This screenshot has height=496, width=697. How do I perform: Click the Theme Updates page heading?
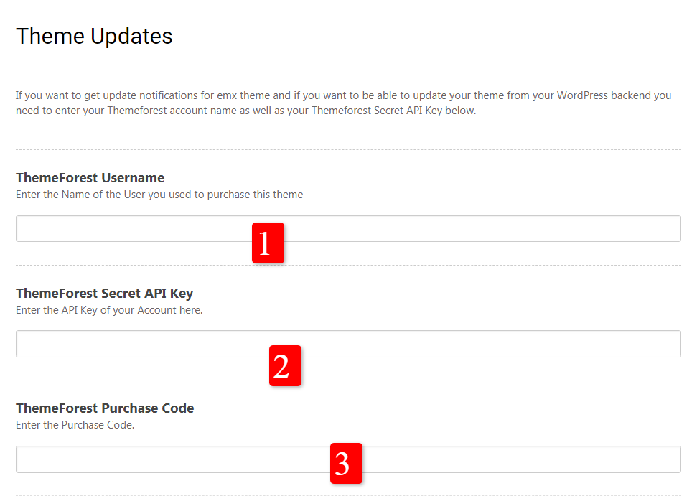94,36
